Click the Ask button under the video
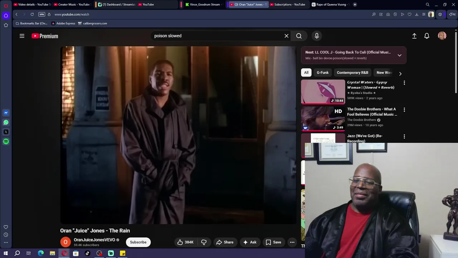The image size is (458, 258). point(250,242)
